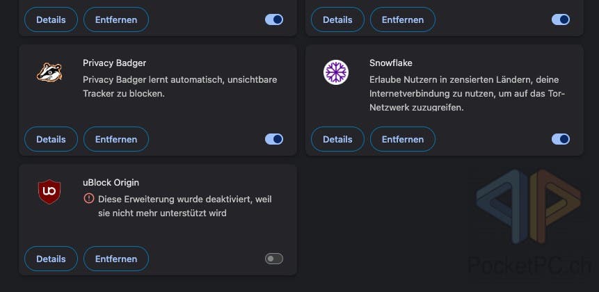
Task: Open Details for Privacy Badger
Action: (x=51, y=139)
